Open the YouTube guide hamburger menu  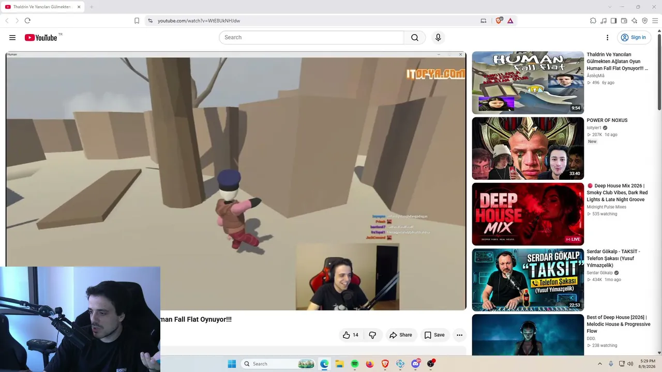click(12, 37)
